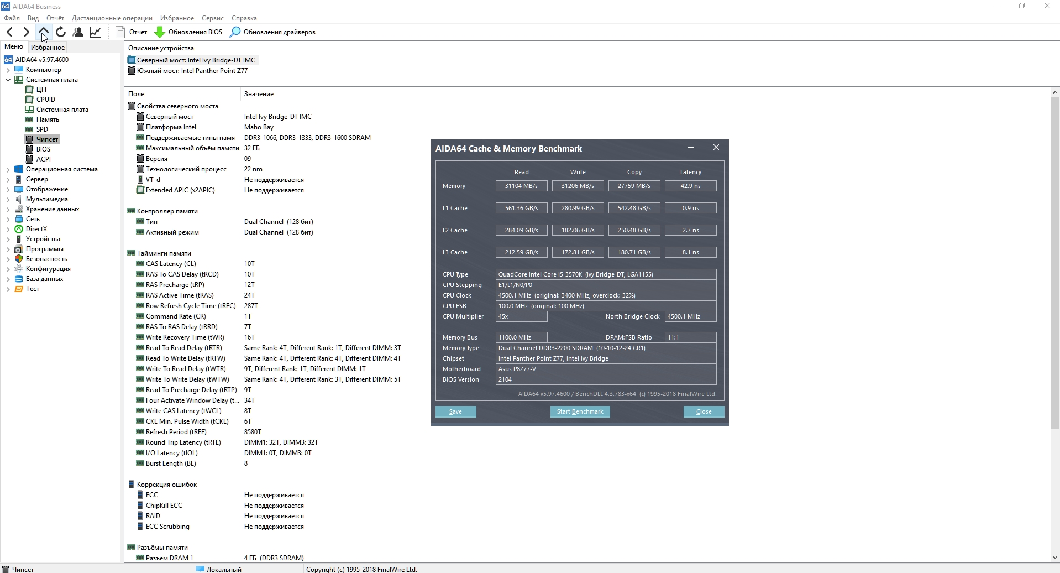Screen dimensions: 1060x573
Task: Click the База данных icon
Action: (x=19, y=279)
